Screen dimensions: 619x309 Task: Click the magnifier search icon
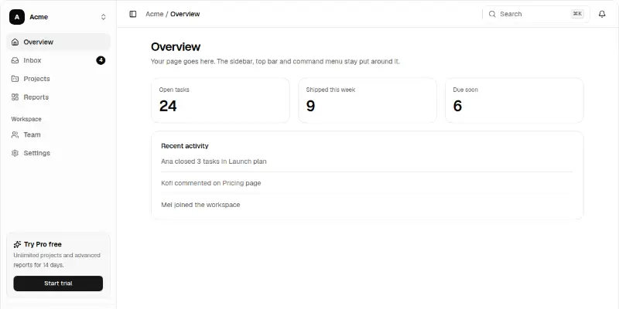492,14
